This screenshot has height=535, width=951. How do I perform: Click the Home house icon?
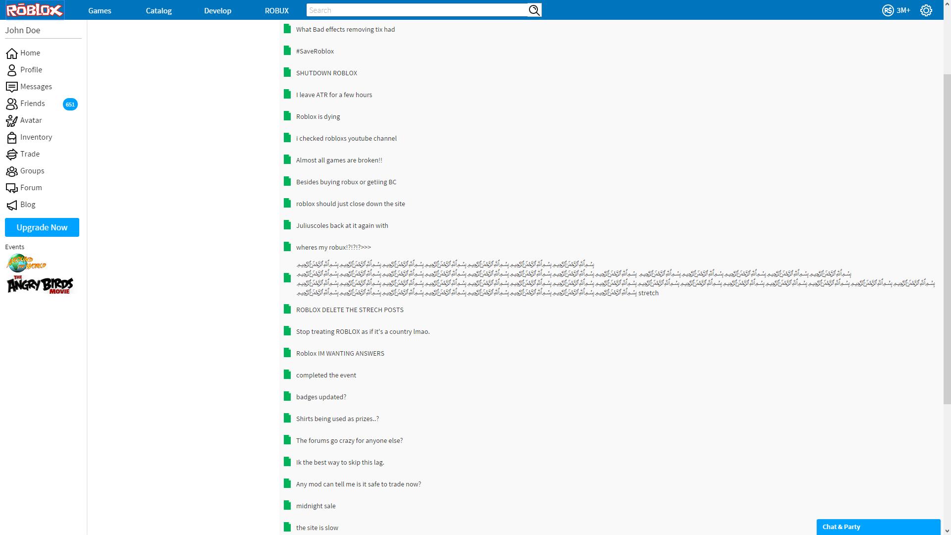click(12, 53)
